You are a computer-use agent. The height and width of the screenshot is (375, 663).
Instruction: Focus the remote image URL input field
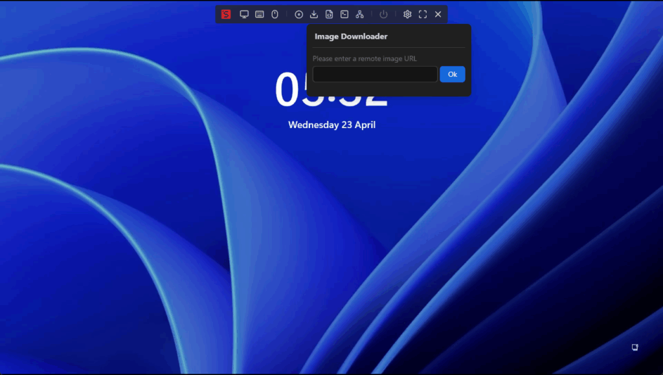click(375, 74)
